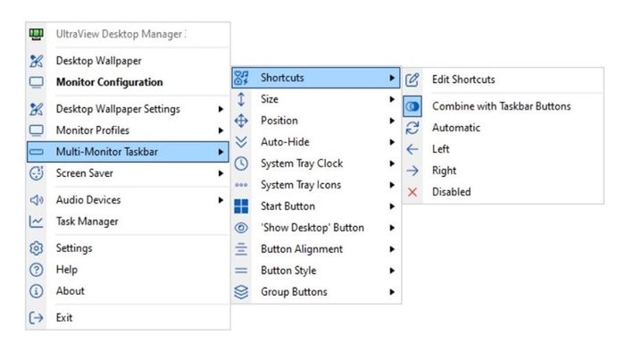
Task: Click the Right arrow icon
Action: (x=412, y=171)
